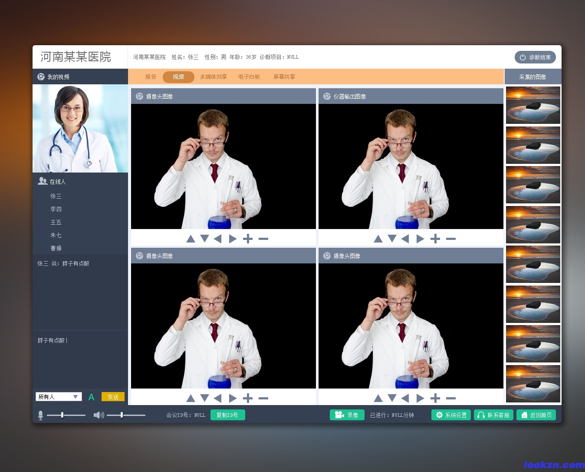
Task: Pan down in bottom-right camera panel
Action: click(392, 398)
